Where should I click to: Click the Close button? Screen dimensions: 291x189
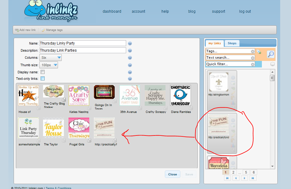pyautogui.click(x=173, y=174)
